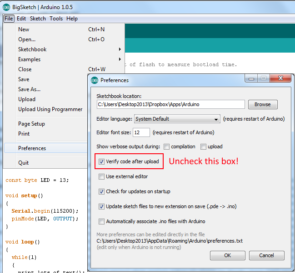295x273 pixels.
Task: Minimize the Preferences dialog
Action: tap(251, 78)
